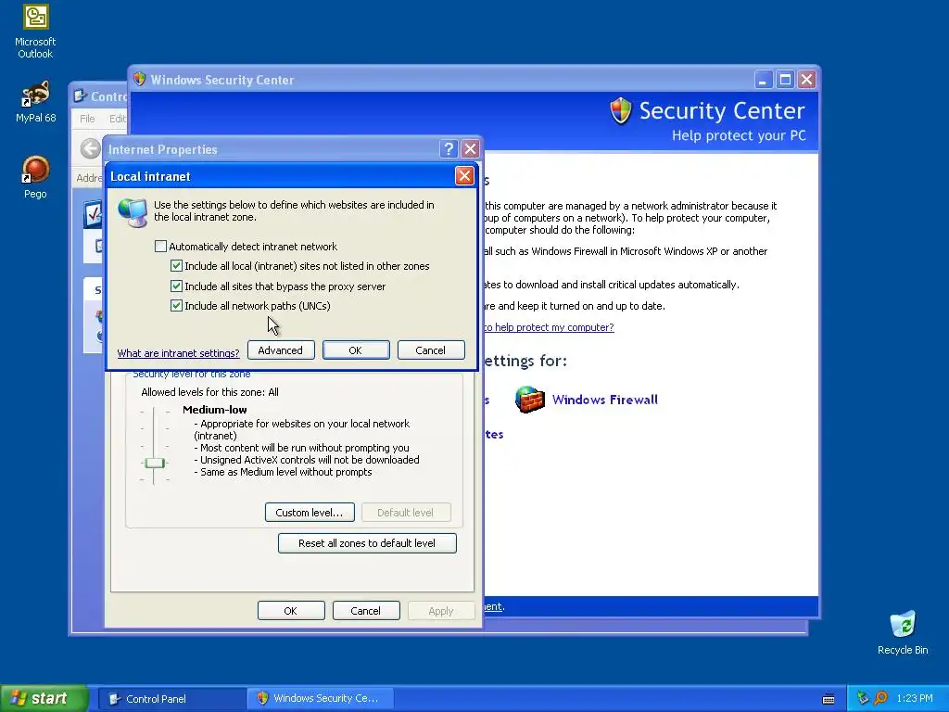949x712 pixels.
Task: Open the Recycle Bin
Action: coord(903,632)
